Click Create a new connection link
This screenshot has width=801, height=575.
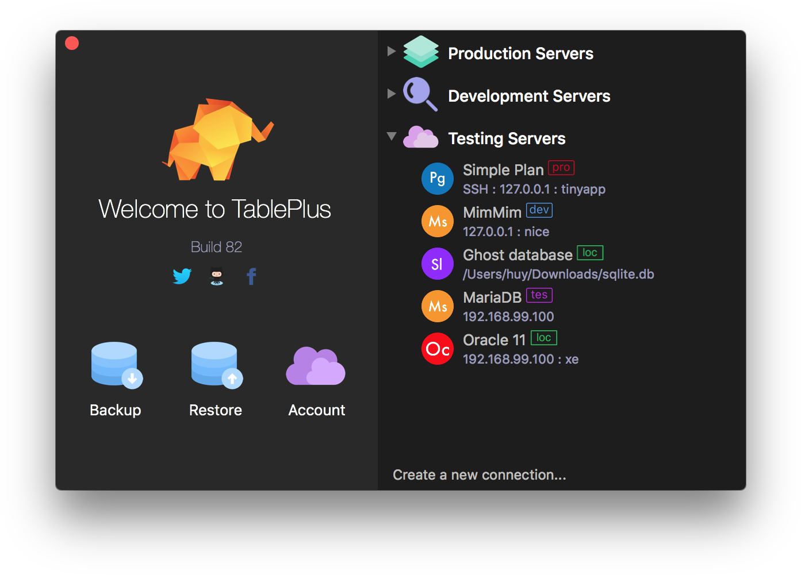pyautogui.click(x=479, y=475)
